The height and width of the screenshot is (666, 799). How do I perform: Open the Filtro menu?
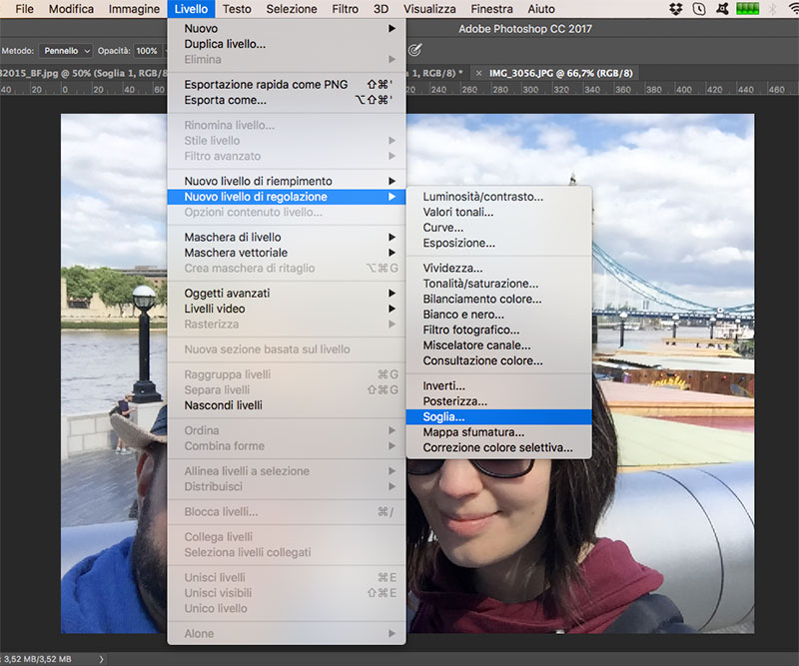tap(345, 9)
